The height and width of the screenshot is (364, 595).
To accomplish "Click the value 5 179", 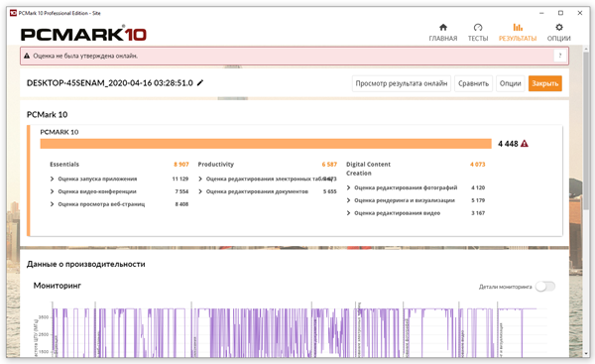I will [478, 200].
